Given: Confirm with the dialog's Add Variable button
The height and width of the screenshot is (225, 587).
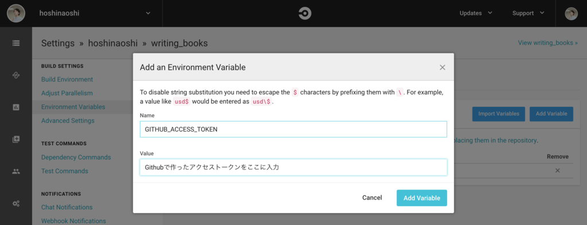Looking at the screenshot, I should coord(422,198).
